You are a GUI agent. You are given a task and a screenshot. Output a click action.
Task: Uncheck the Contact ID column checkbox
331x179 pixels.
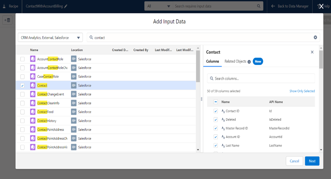click(x=215, y=111)
